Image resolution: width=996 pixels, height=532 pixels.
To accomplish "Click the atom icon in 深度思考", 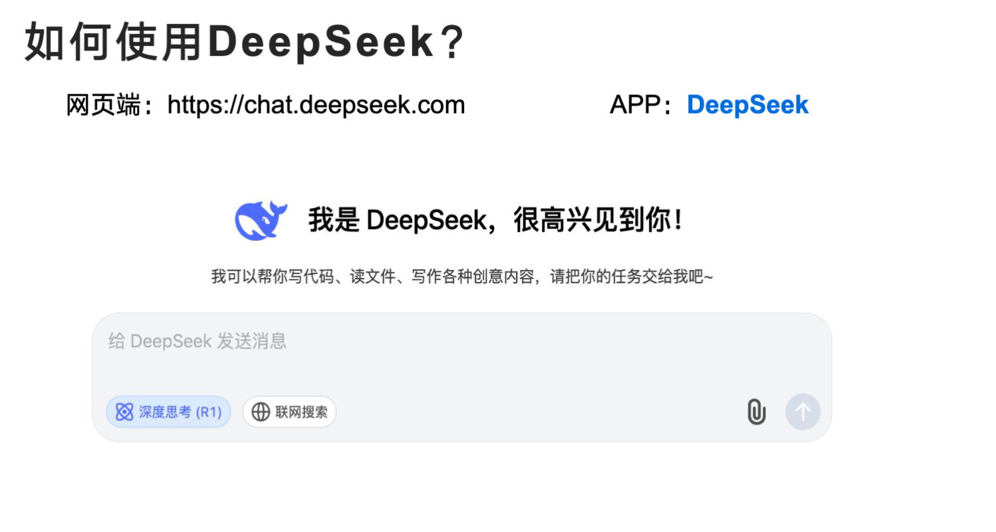I will point(124,412).
